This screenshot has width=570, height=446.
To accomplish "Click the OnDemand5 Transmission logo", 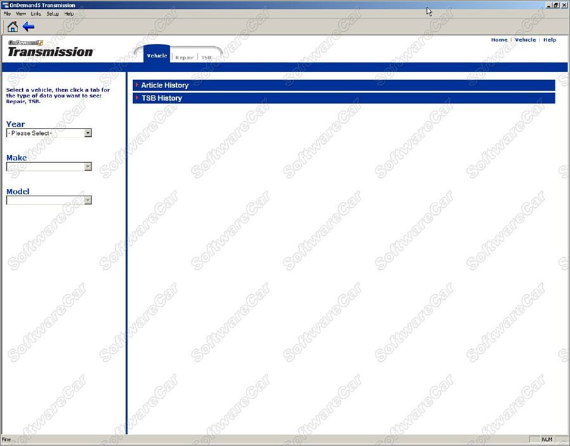I will (50, 49).
